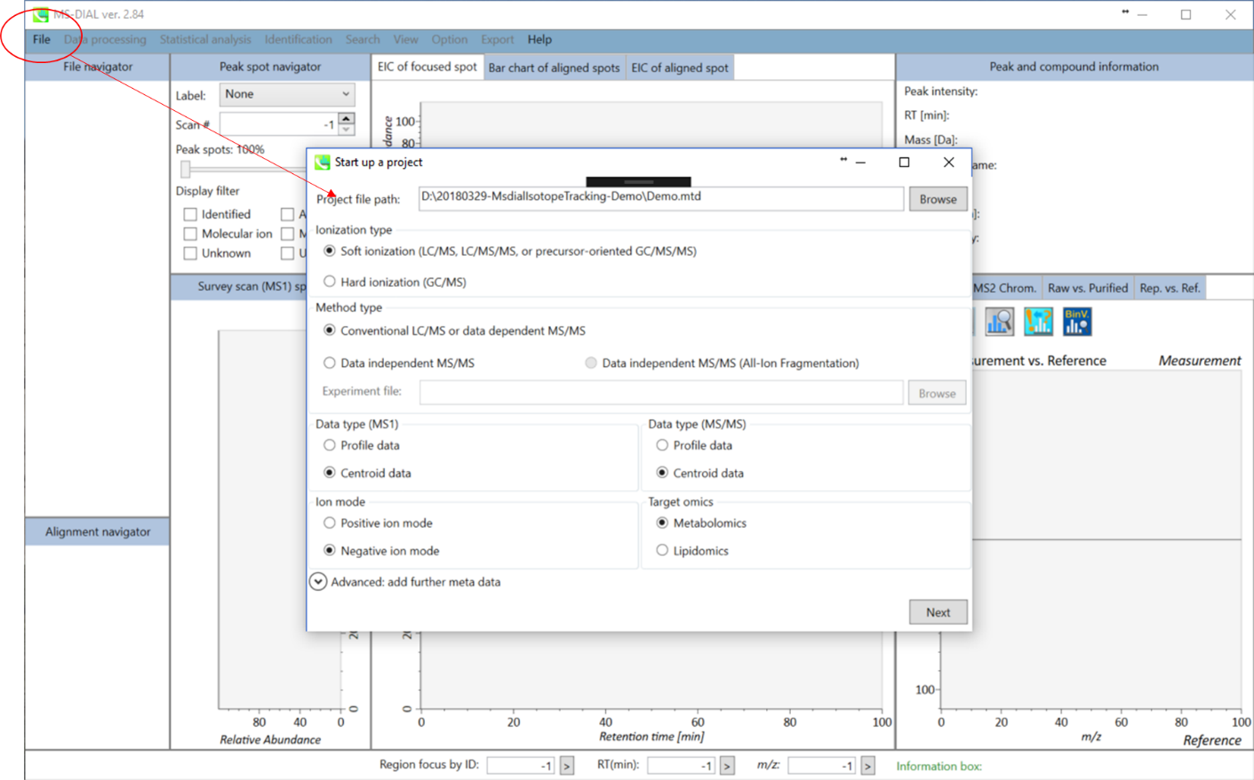Choose Positive ion mode
The image size is (1254, 780).
330,523
